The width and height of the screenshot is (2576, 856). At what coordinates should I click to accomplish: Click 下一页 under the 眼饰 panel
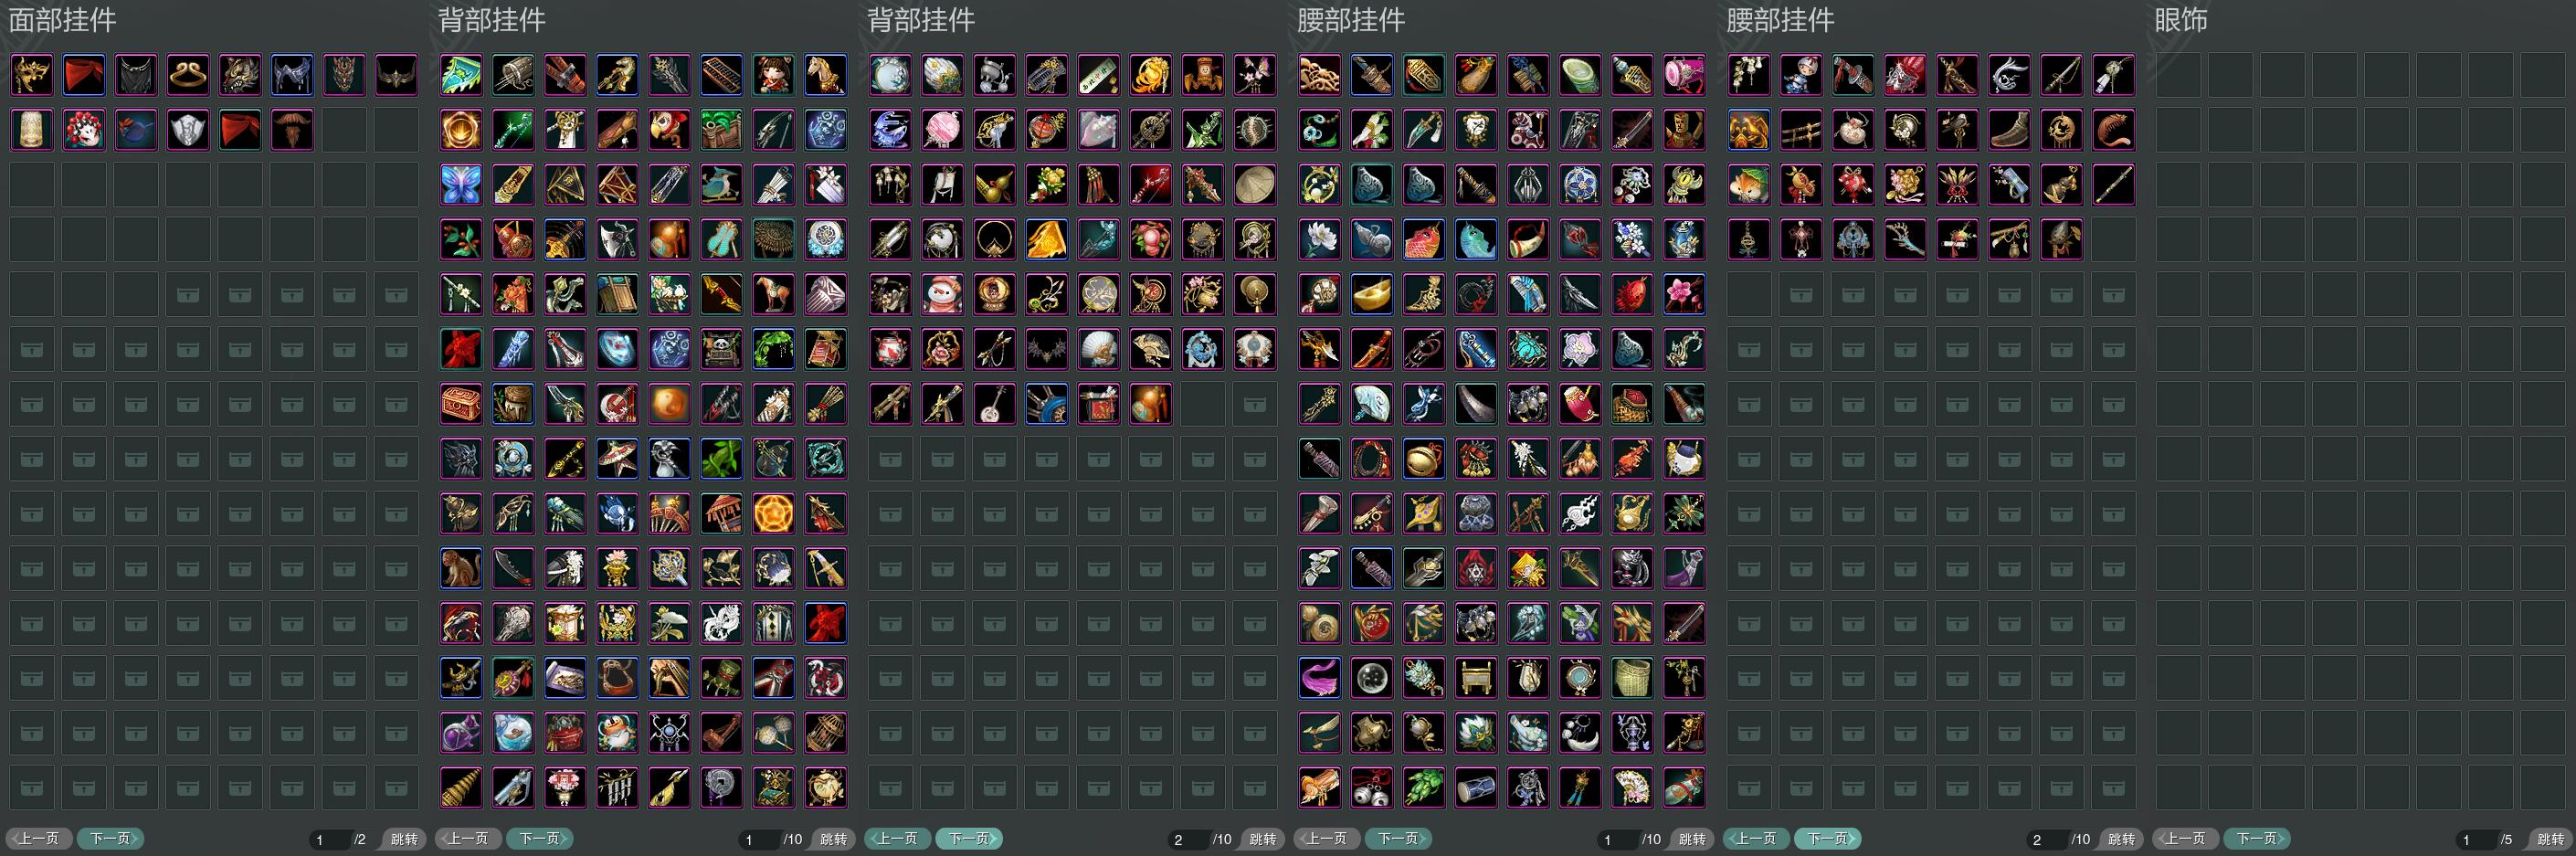[x=2257, y=839]
